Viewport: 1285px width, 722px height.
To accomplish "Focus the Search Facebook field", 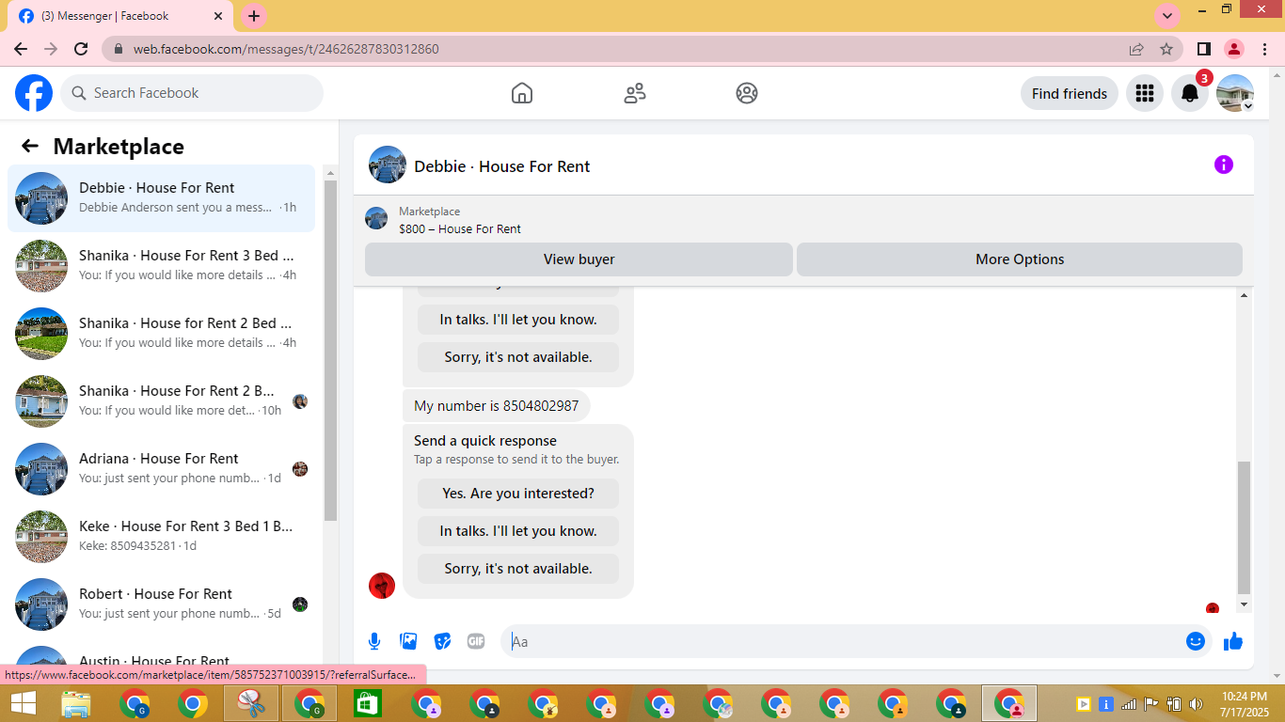I will click(192, 93).
